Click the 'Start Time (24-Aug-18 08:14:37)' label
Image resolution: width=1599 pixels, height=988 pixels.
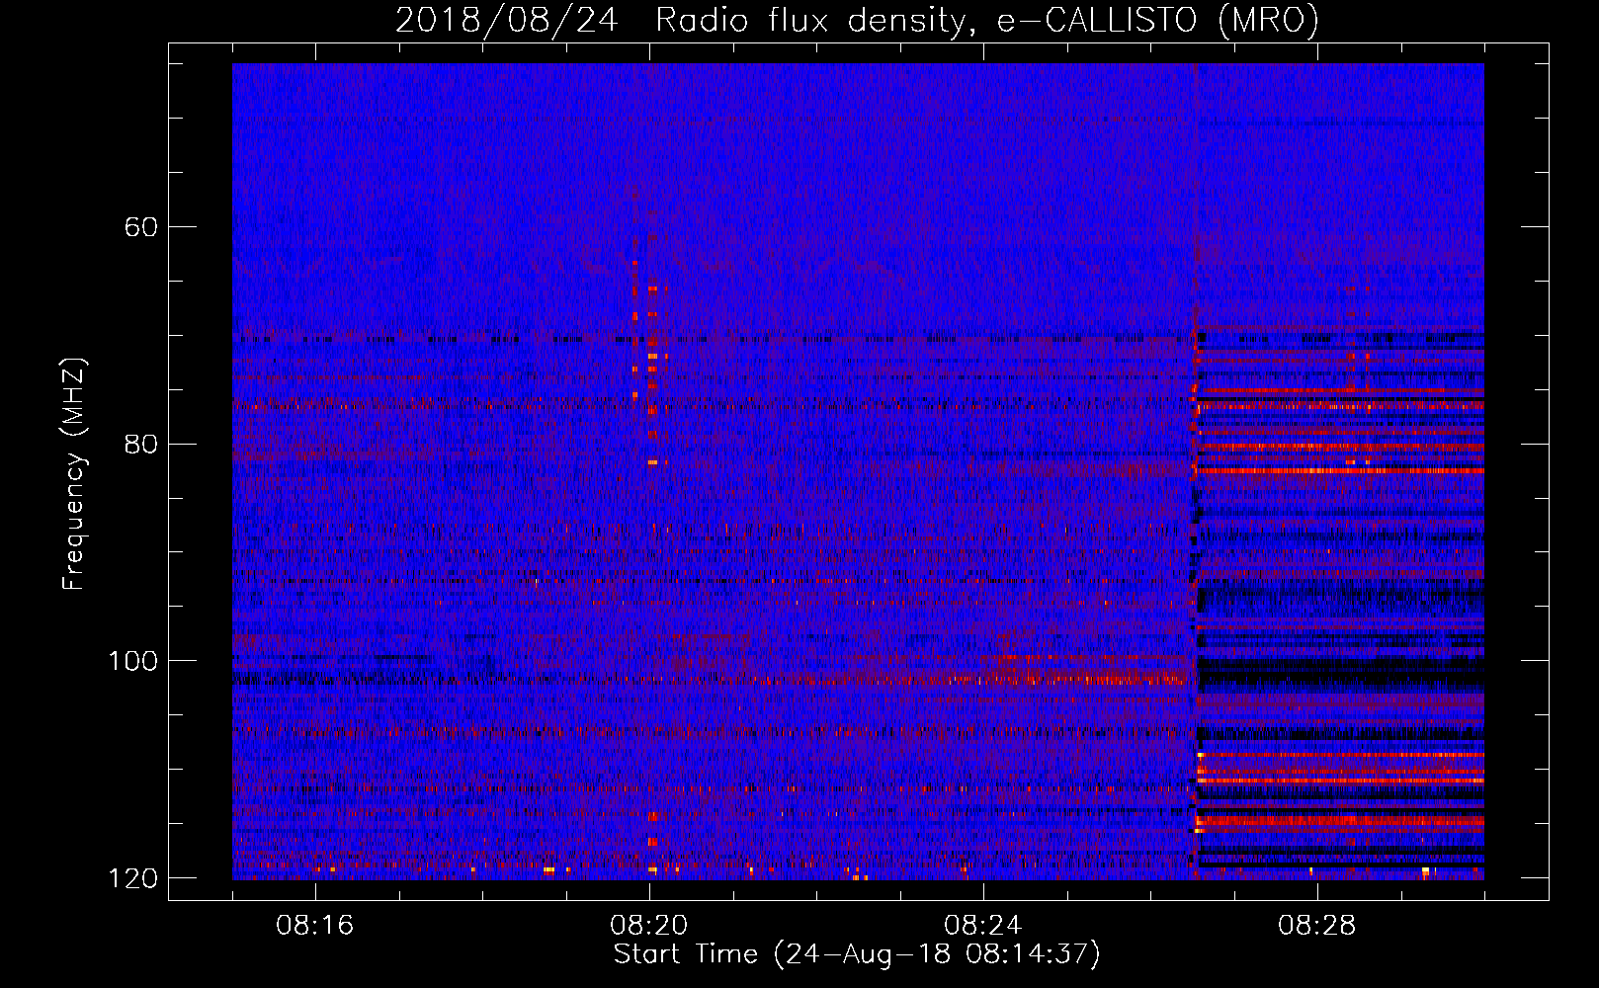point(857,954)
